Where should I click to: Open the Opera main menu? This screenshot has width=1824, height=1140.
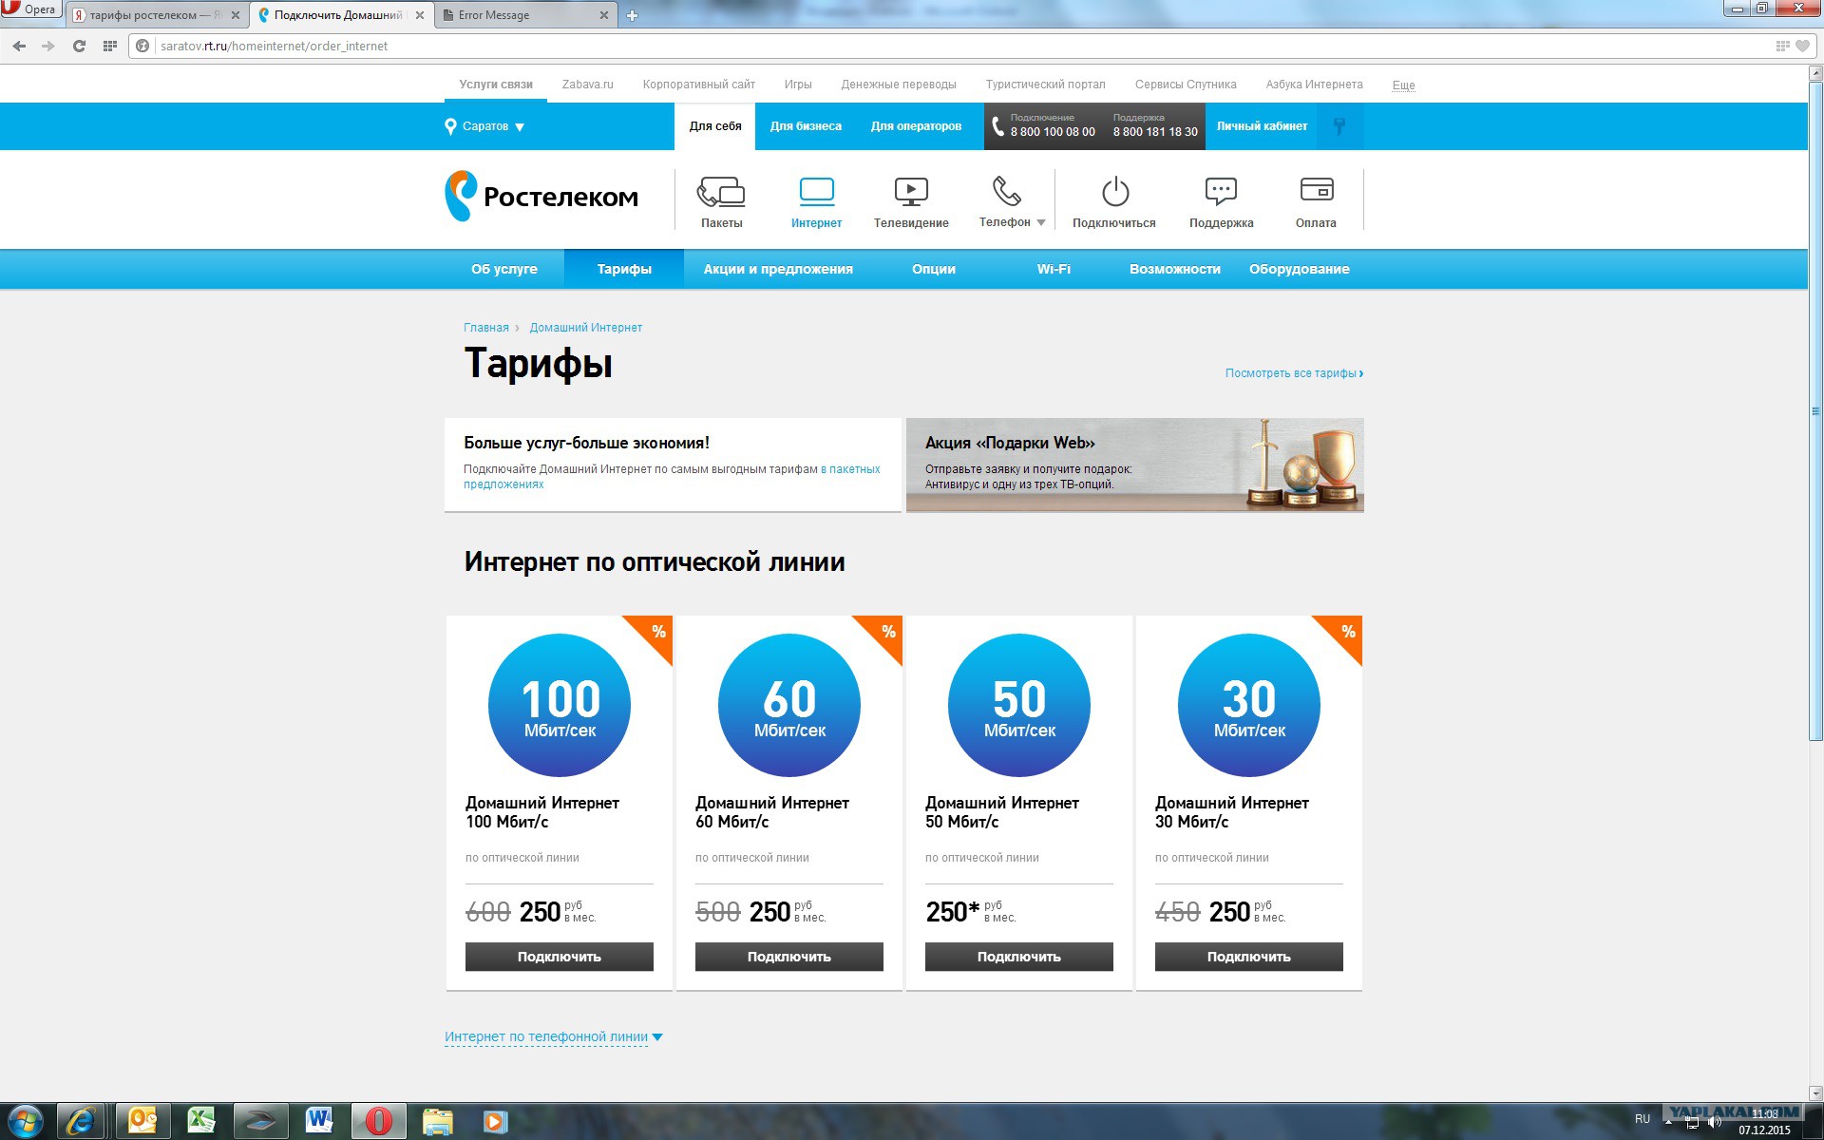(x=30, y=9)
